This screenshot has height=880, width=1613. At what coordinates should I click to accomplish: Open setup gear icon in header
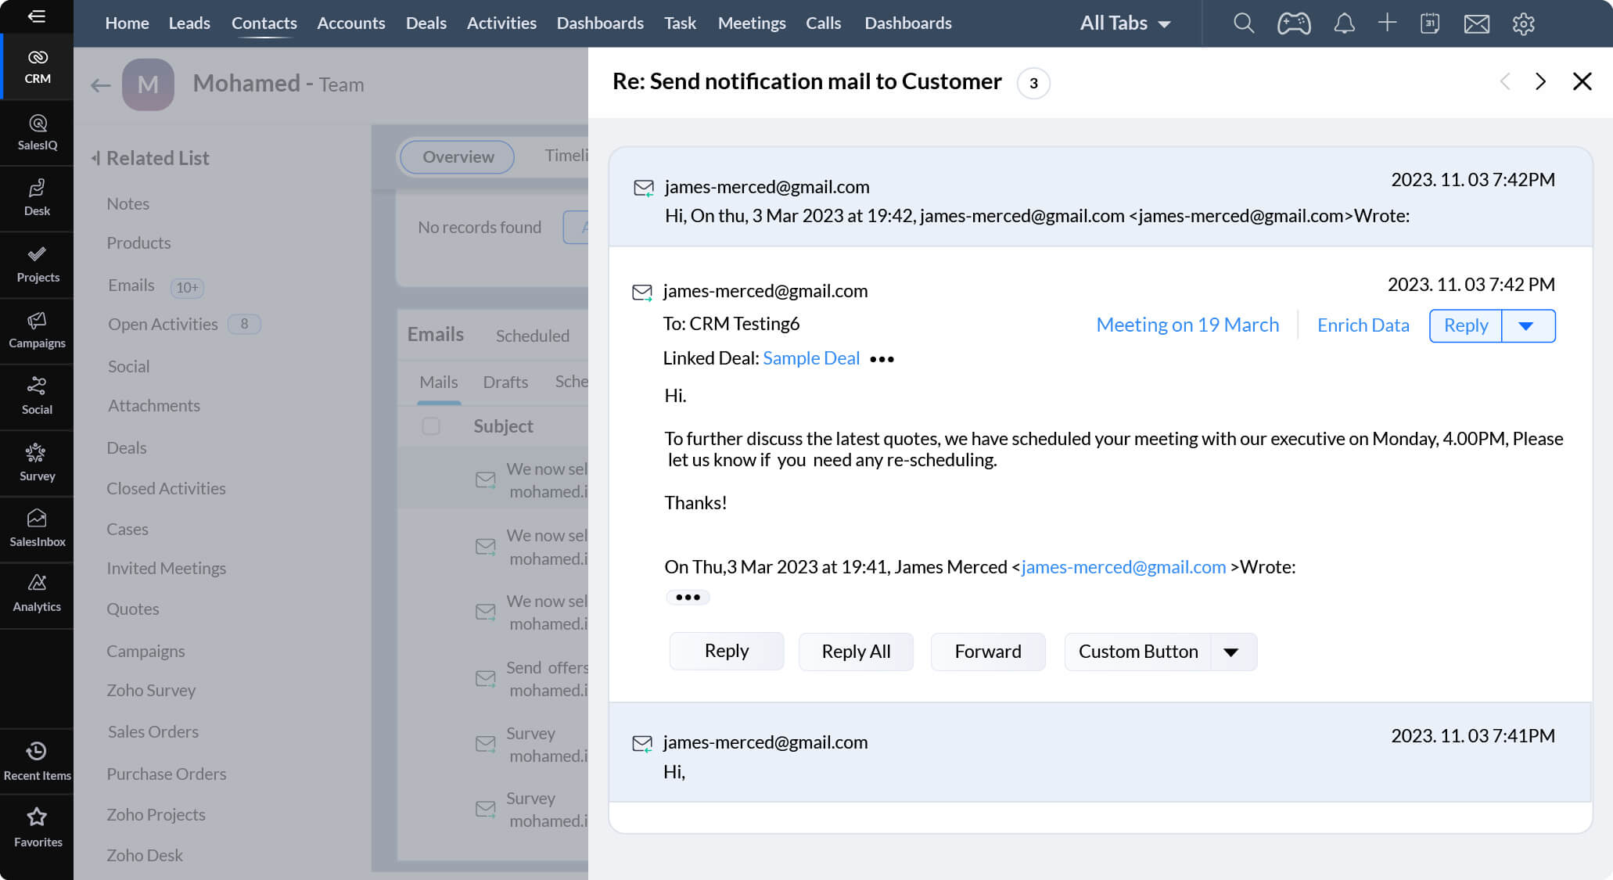pos(1523,23)
